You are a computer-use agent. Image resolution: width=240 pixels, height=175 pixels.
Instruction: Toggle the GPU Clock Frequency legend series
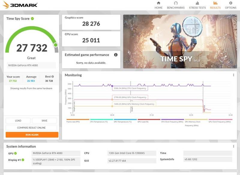[220, 121]
